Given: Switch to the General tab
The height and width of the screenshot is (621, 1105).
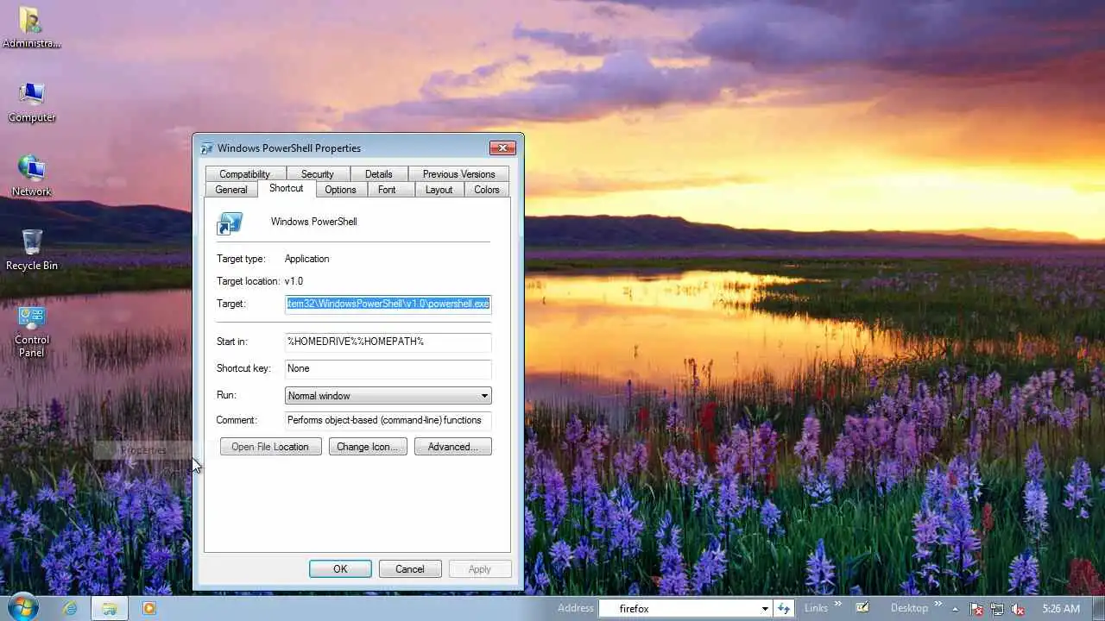Looking at the screenshot, I should coord(231,190).
